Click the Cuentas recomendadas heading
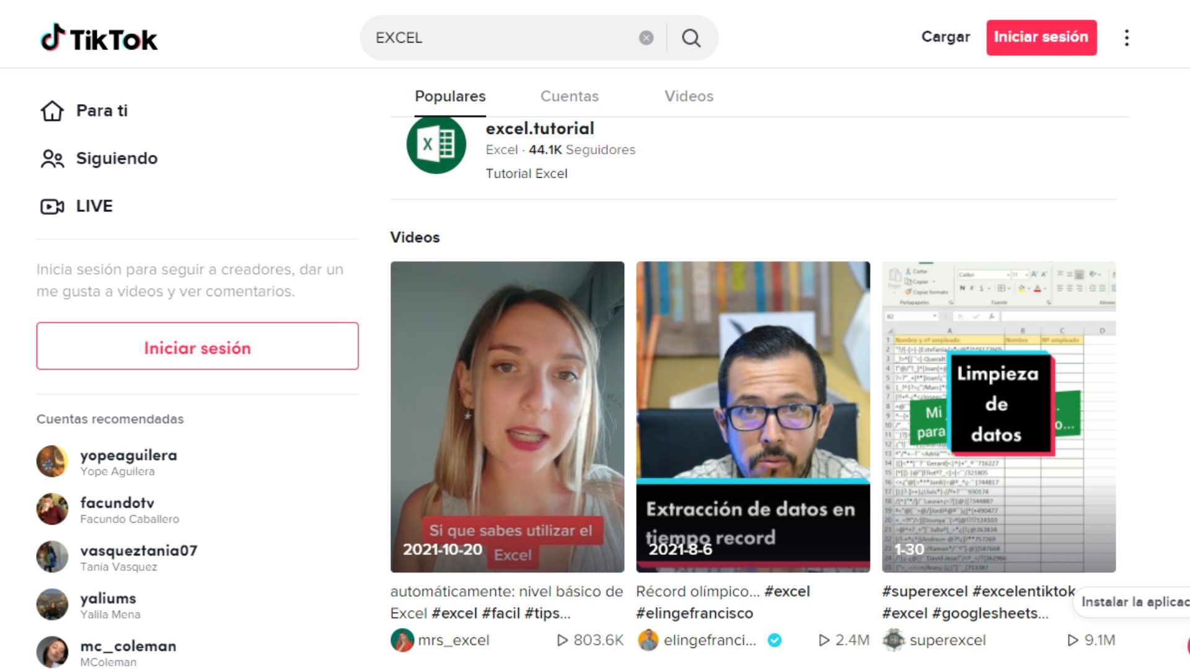The height and width of the screenshot is (669, 1190). pos(110,419)
